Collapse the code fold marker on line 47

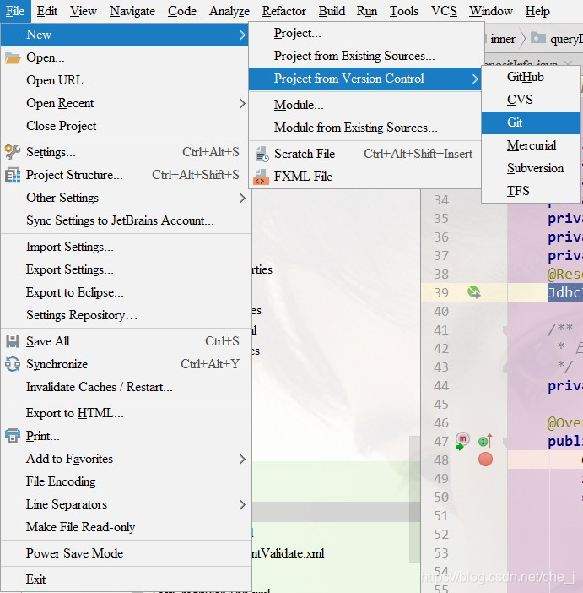(505, 441)
